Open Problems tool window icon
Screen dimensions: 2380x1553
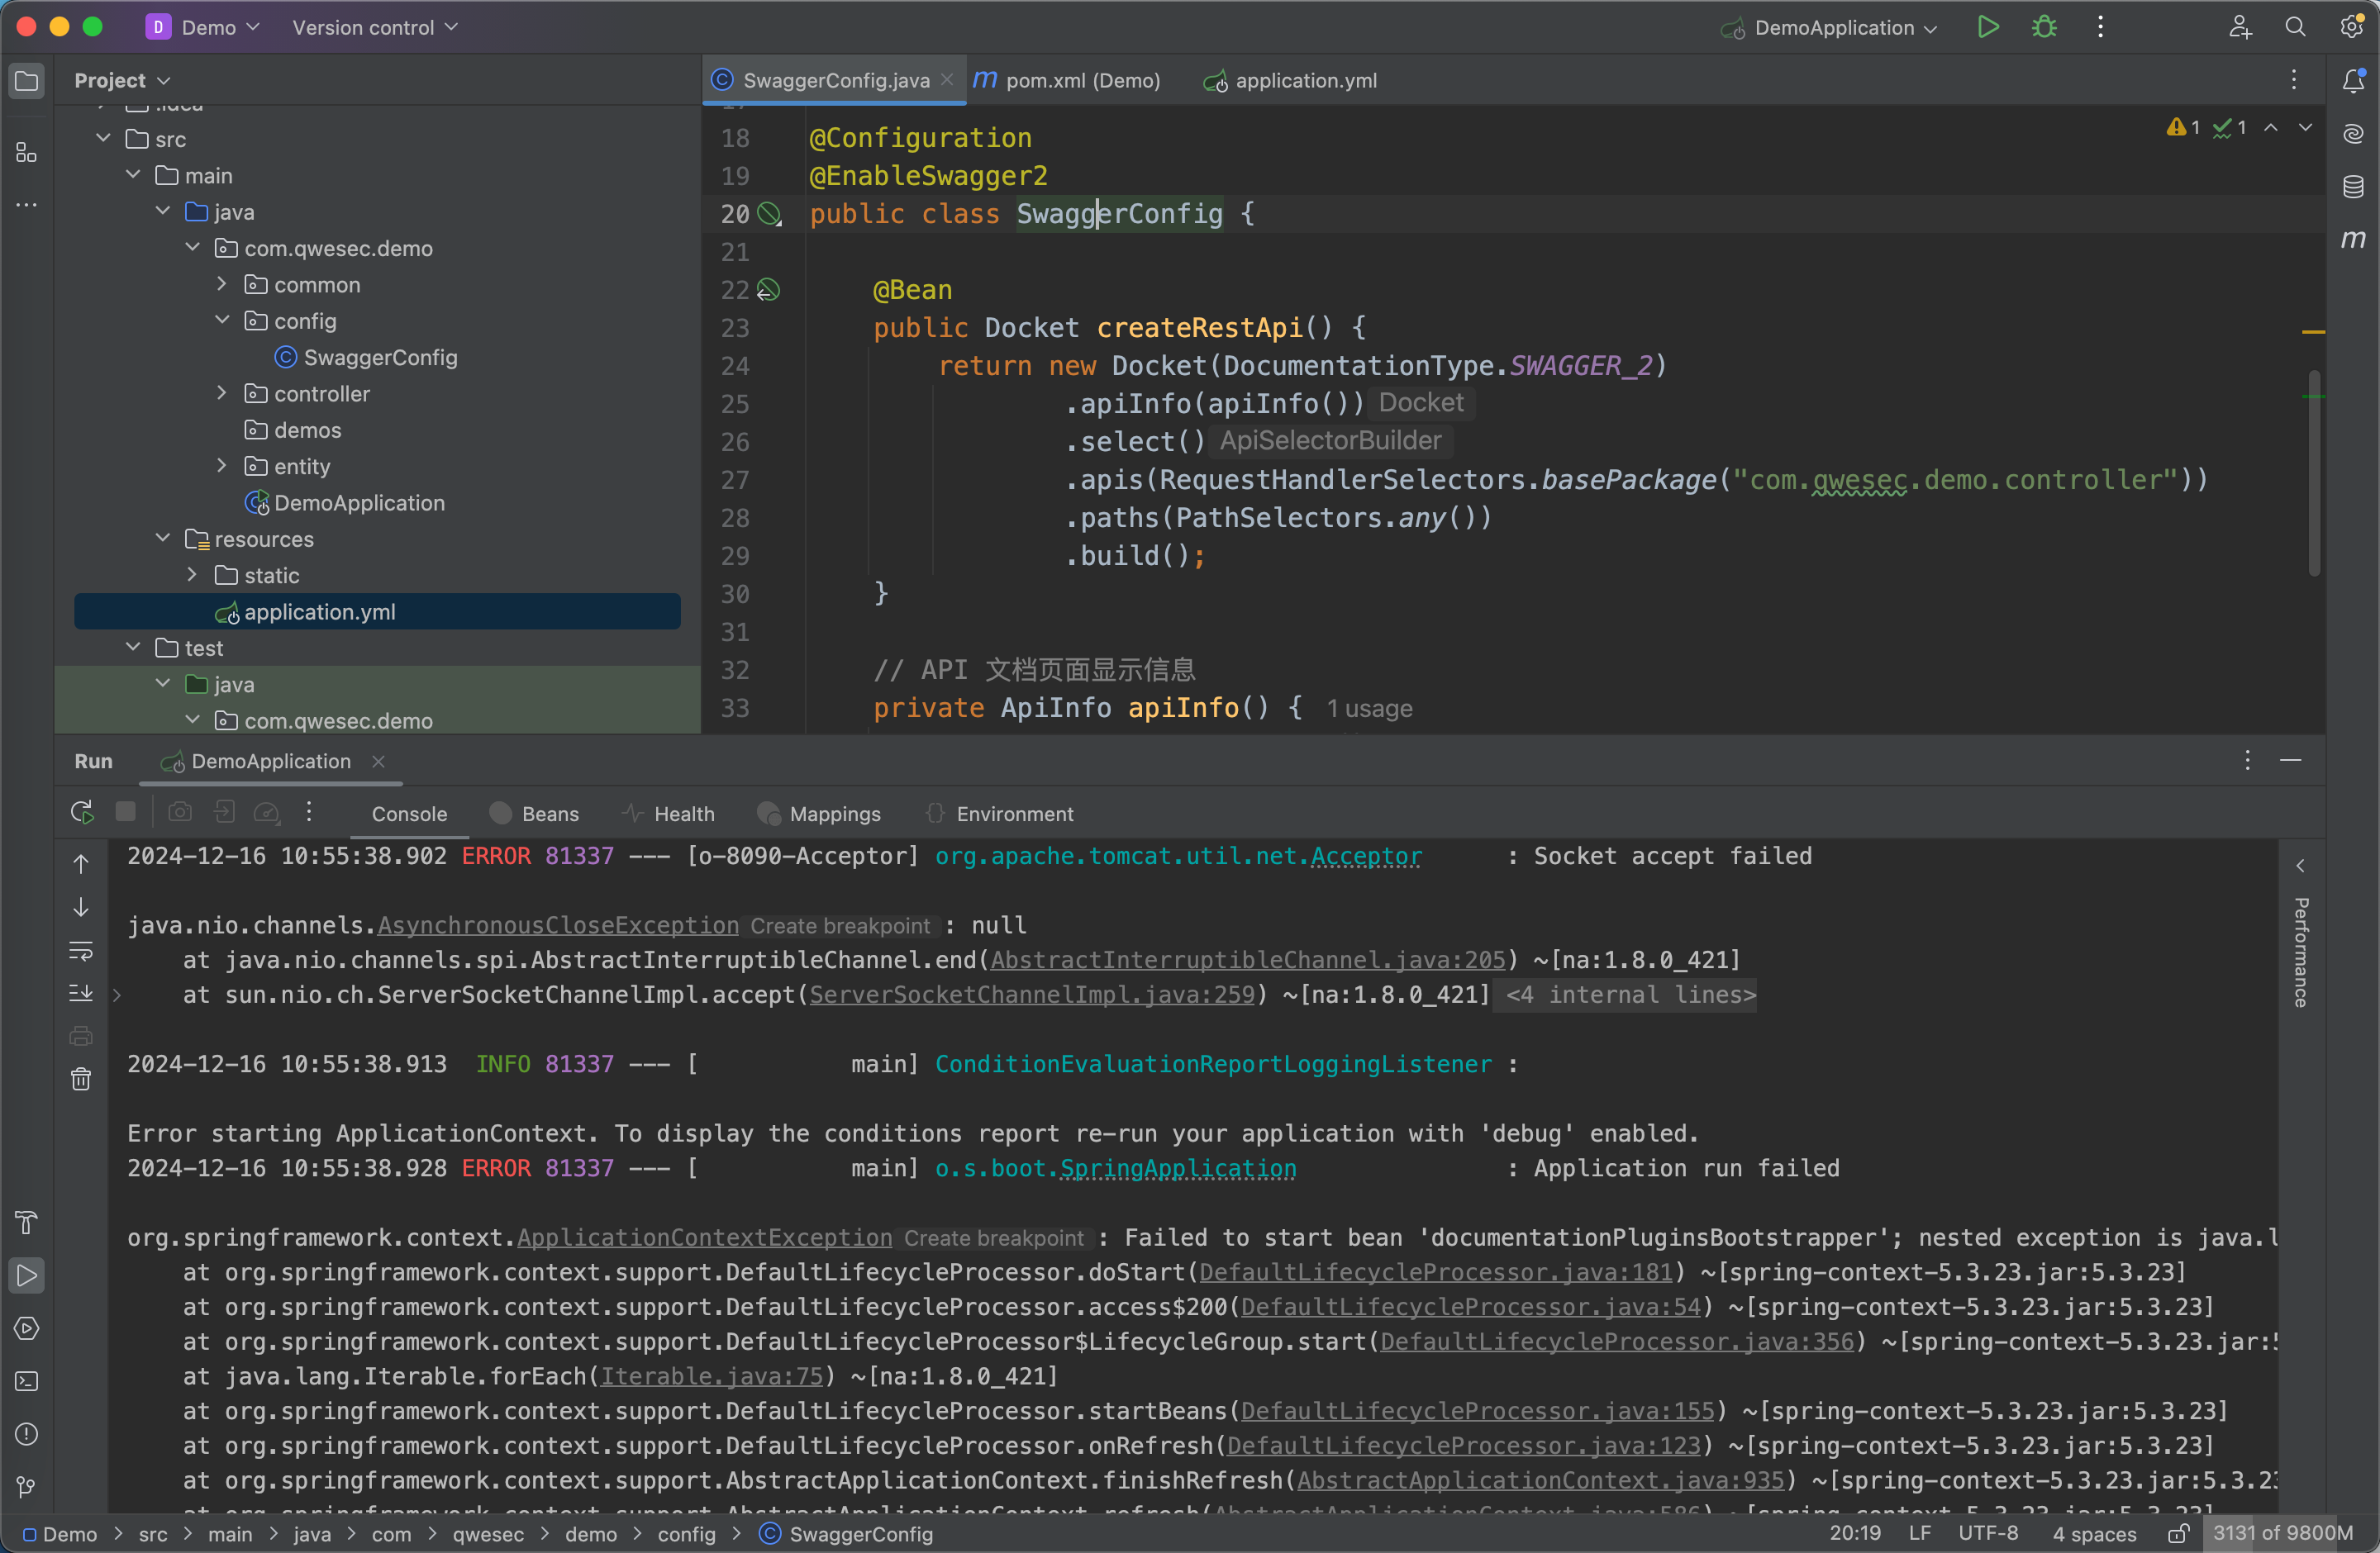tap(27, 1434)
